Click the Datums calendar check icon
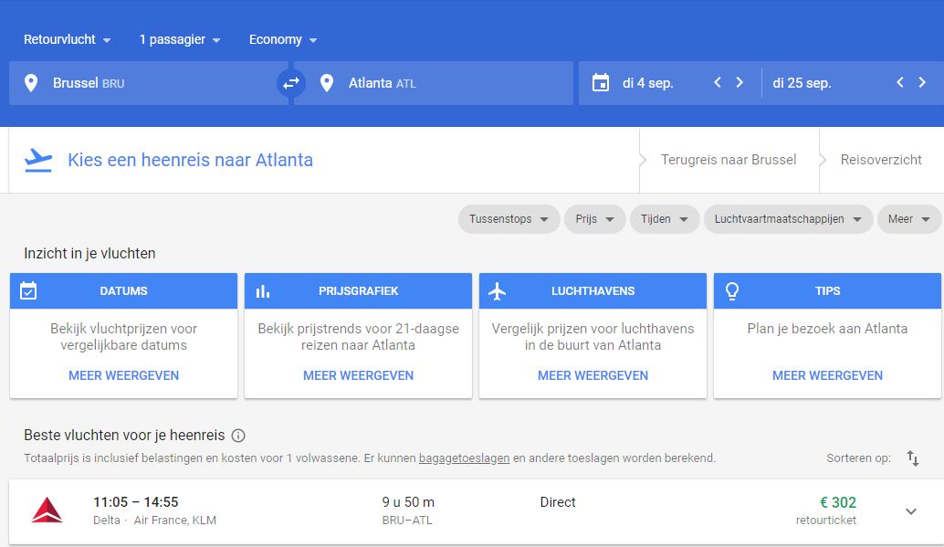 click(28, 291)
